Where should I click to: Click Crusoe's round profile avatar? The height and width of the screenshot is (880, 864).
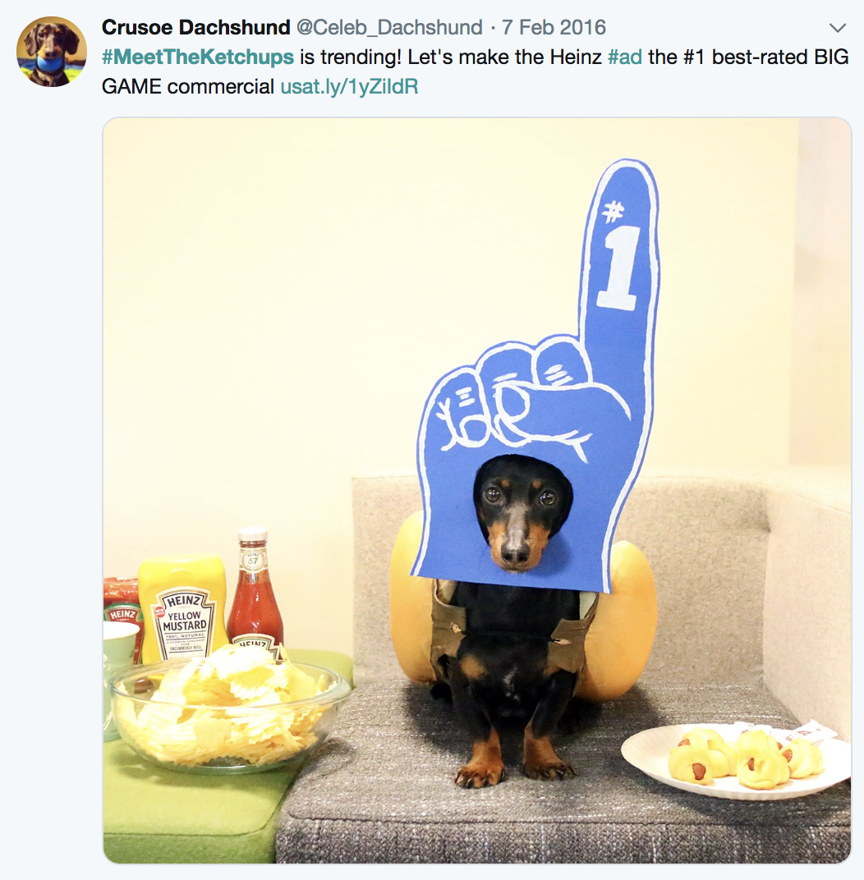[x=52, y=51]
